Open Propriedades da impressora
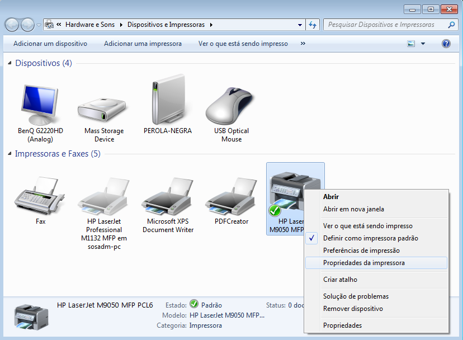The height and width of the screenshot is (340, 463). point(376,263)
